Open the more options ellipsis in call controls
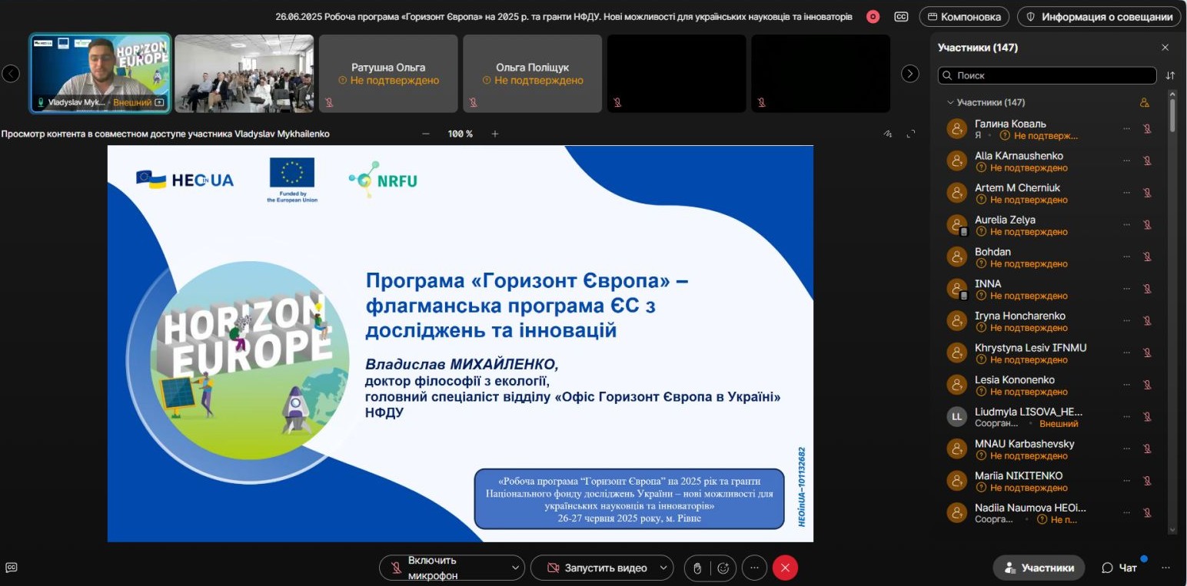The height and width of the screenshot is (586, 1187). coord(755,568)
